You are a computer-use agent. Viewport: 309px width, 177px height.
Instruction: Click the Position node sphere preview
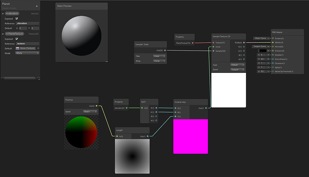tap(81, 132)
